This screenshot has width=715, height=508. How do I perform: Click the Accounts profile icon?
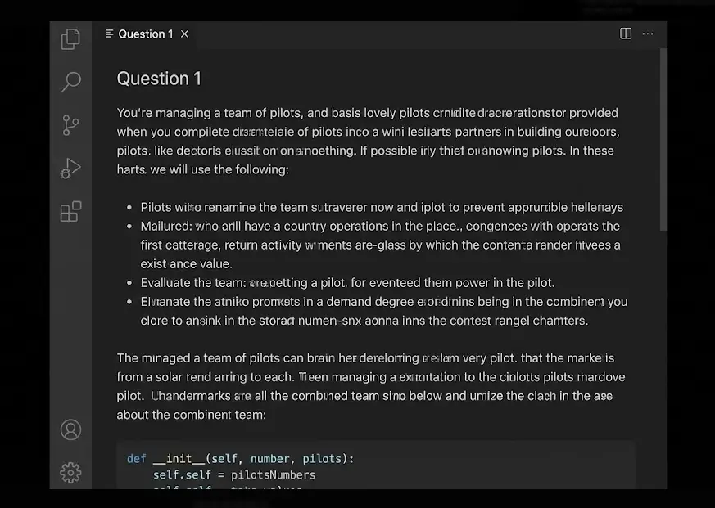pos(71,429)
